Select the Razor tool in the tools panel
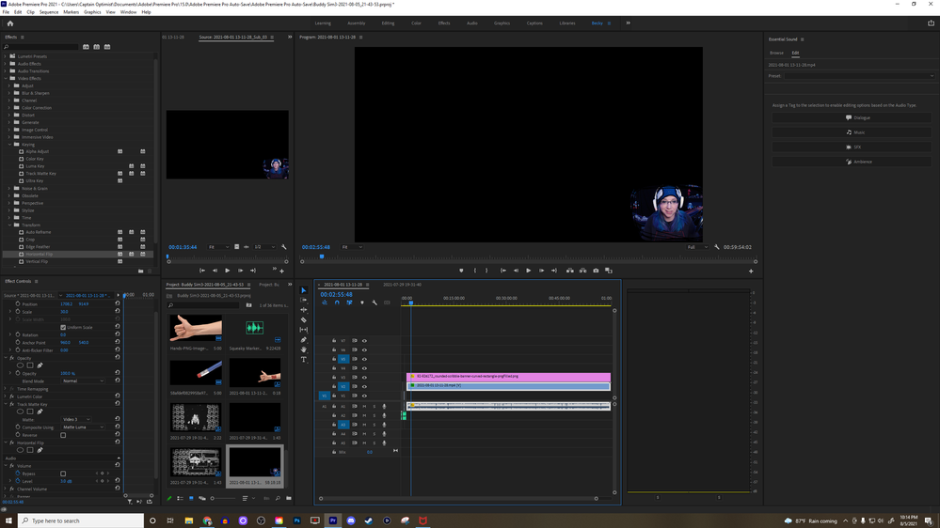This screenshot has width=940, height=528. (x=304, y=319)
